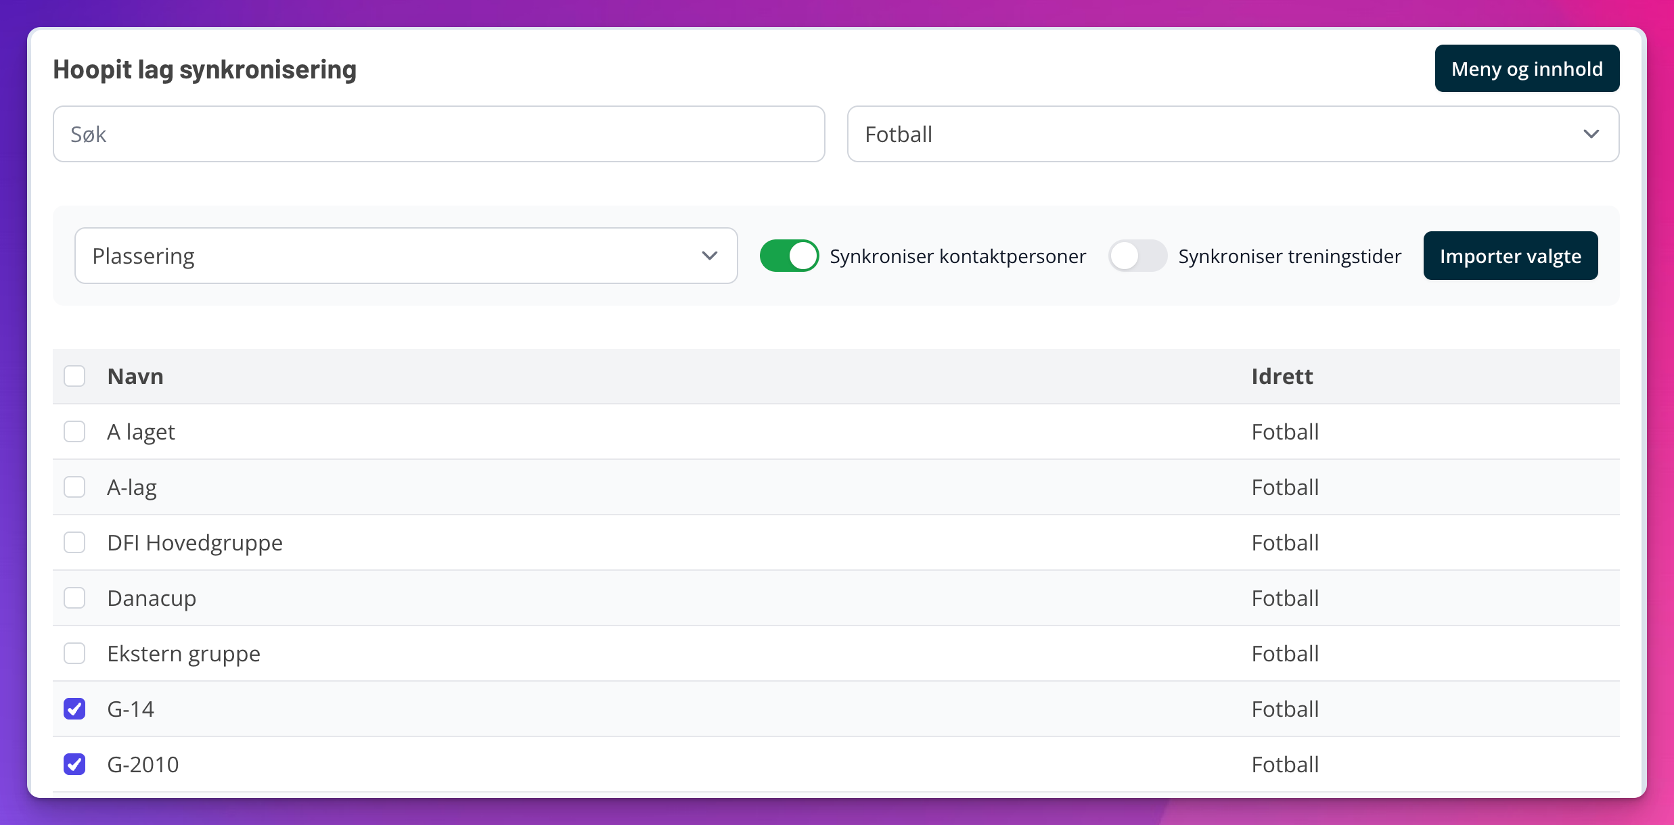Open the Fotball sport dropdown
This screenshot has width=1674, height=825.
click(1231, 134)
